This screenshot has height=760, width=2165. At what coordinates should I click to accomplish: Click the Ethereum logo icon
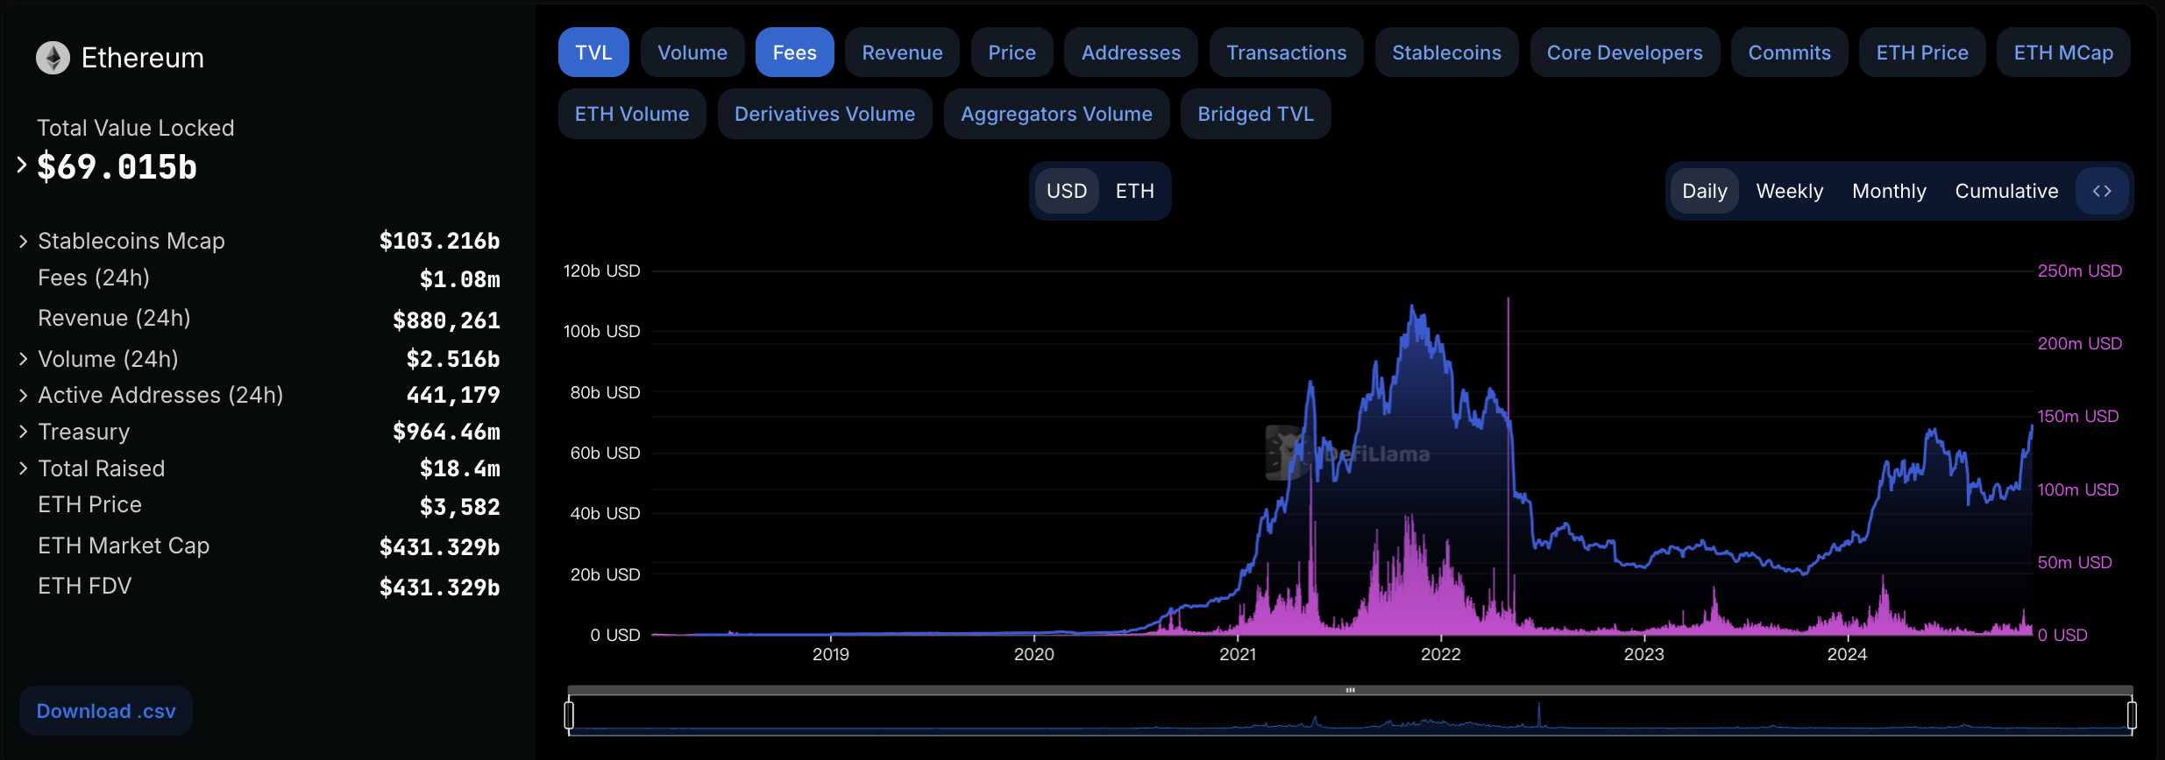[53, 58]
